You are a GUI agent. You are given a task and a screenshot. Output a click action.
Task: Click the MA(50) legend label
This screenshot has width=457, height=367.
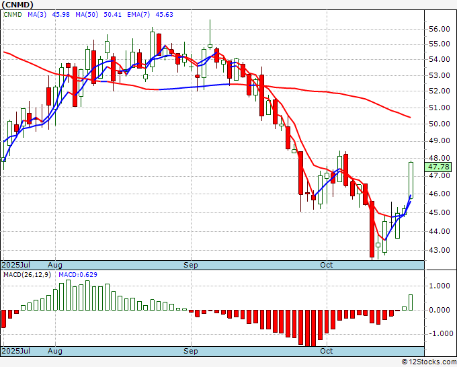(x=87, y=15)
